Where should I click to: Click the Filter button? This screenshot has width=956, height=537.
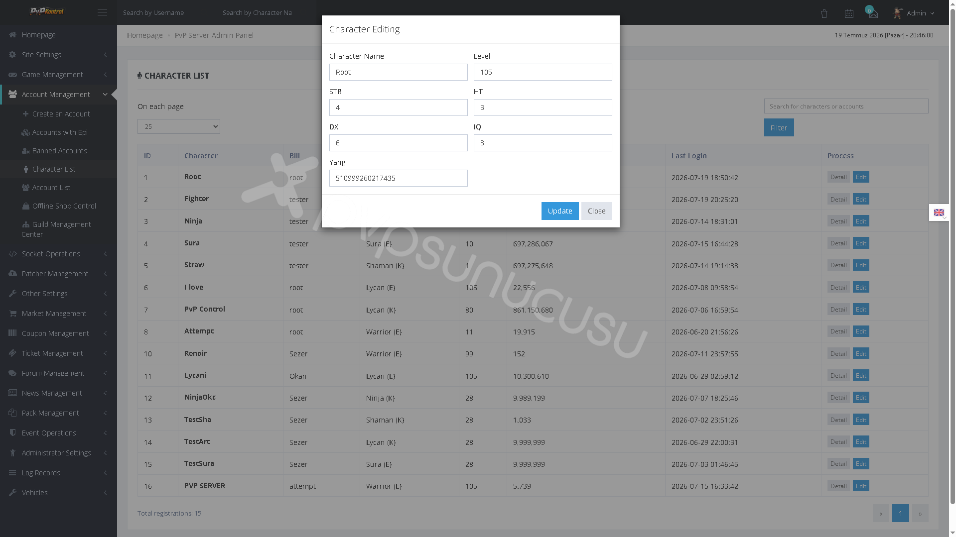tap(779, 128)
